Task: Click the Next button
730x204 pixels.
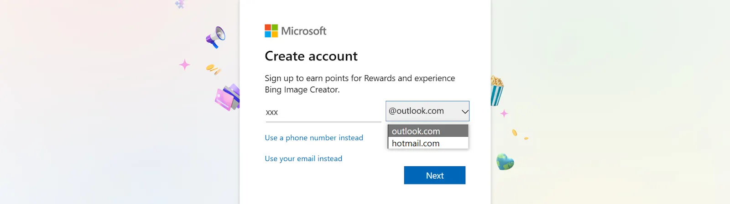Action: pos(434,175)
